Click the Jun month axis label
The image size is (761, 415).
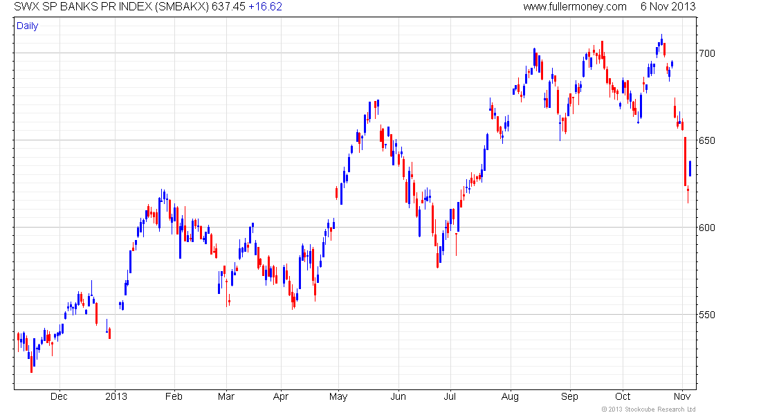click(398, 396)
